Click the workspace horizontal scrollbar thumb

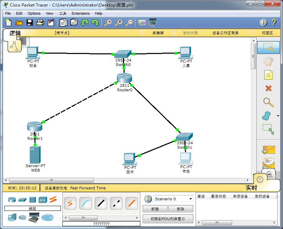[x=52, y=180]
